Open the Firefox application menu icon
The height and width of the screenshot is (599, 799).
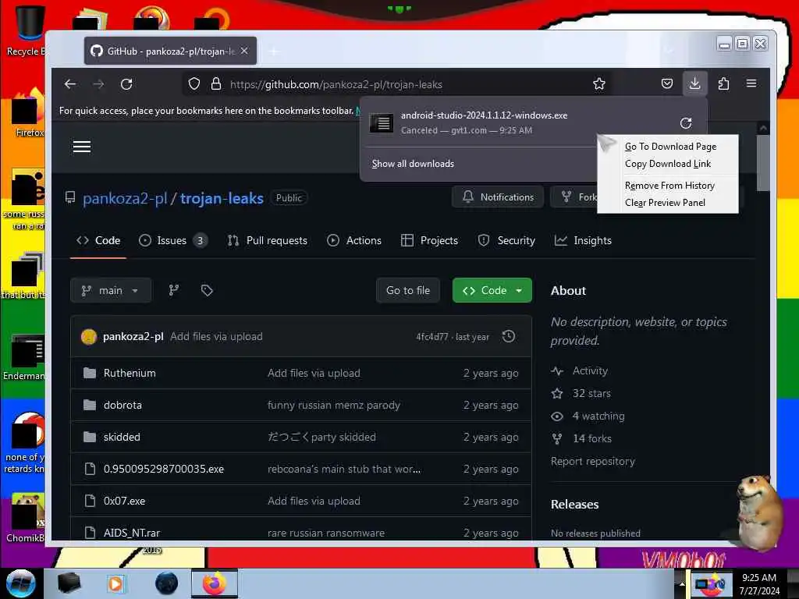pos(751,83)
